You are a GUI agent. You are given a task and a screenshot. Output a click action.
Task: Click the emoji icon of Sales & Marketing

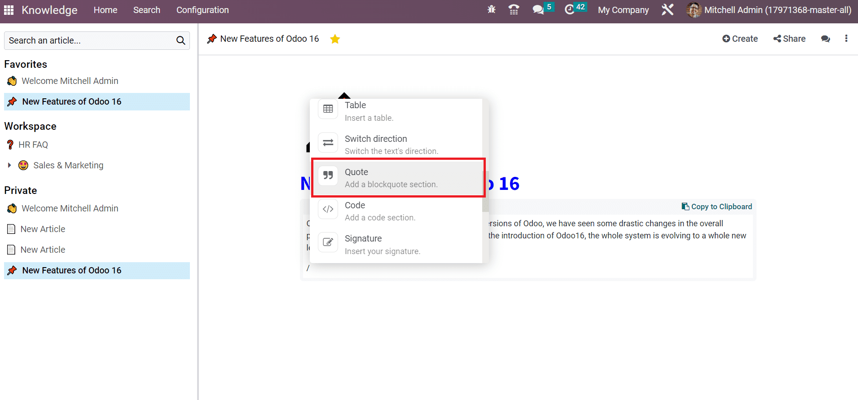coord(23,165)
